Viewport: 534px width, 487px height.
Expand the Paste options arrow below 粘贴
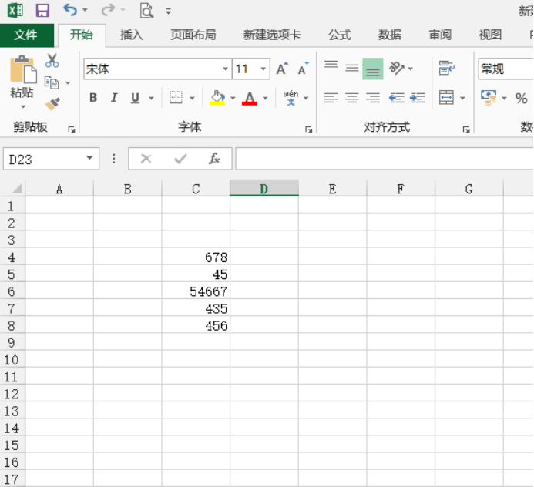coord(23,107)
